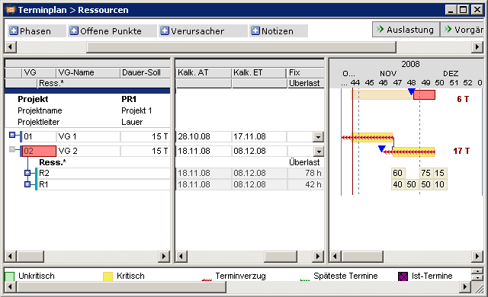Click the 78 h overload value for R2
The image size is (488, 297).
point(305,173)
